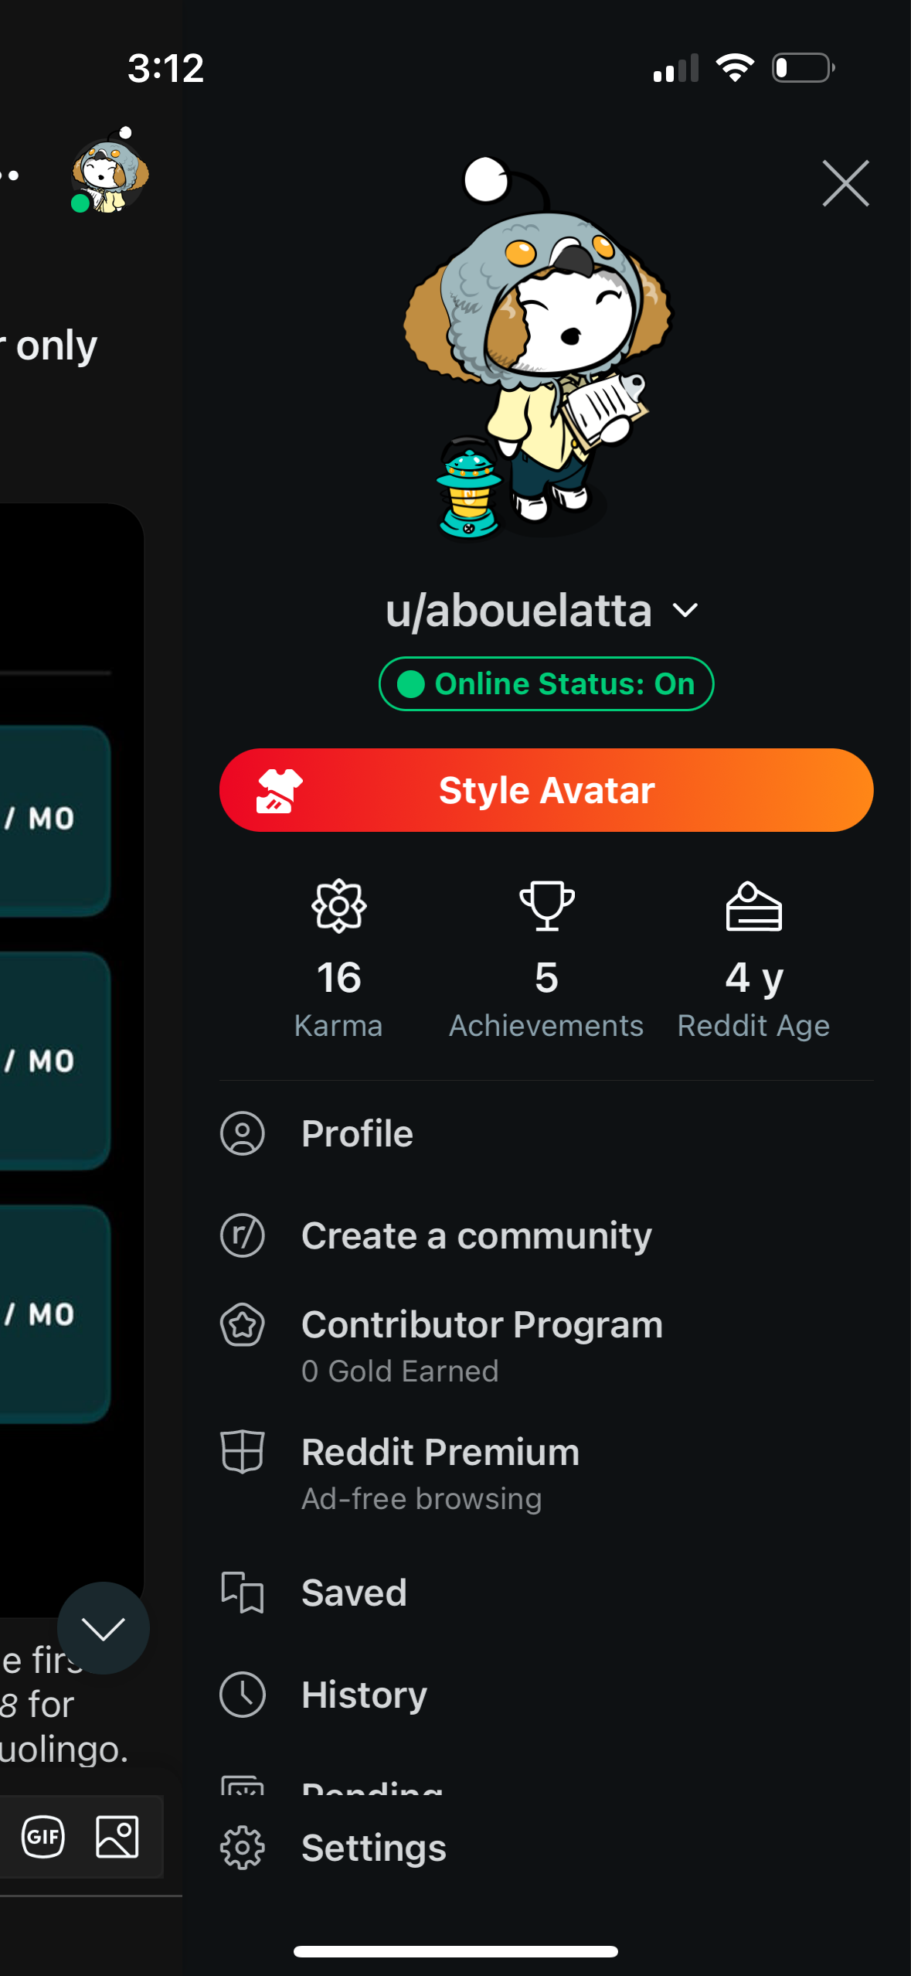Image resolution: width=911 pixels, height=1976 pixels.
Task: Open Saved posts
Action: [546, 1593]
